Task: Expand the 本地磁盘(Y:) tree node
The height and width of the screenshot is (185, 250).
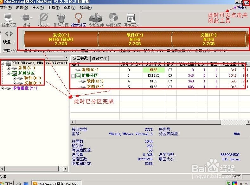Action: (x=3, y=88)
